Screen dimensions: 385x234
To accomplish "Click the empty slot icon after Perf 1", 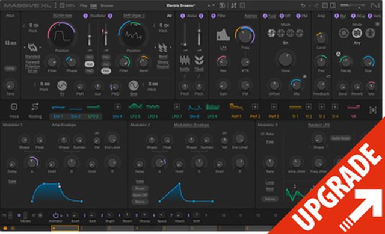I will (x=255, y=107).
